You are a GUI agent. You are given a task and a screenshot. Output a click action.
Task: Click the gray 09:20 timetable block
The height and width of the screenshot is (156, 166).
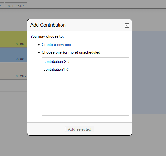coord(14,71)
